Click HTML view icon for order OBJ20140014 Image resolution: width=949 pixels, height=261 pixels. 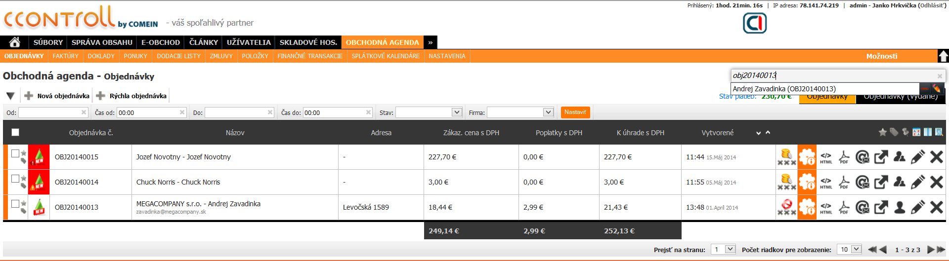(826, 183)
